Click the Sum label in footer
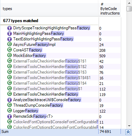Screen dimensions: 132x136 (5, 132)
